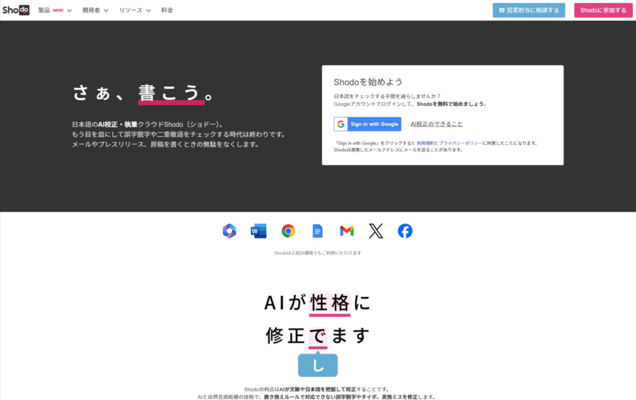Click Shodoに参加する button
636x400 pixels.
click(x=603, y=10)
